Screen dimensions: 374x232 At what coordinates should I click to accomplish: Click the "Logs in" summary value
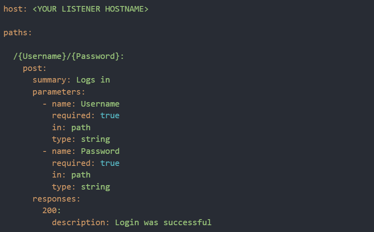tap(93, 80)
